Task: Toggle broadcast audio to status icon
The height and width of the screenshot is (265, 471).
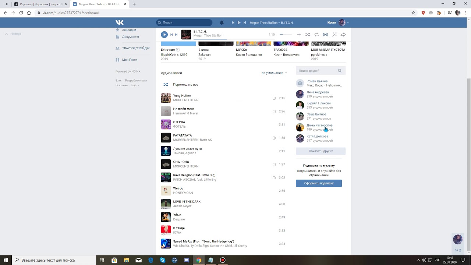Action: pos(325,35)
